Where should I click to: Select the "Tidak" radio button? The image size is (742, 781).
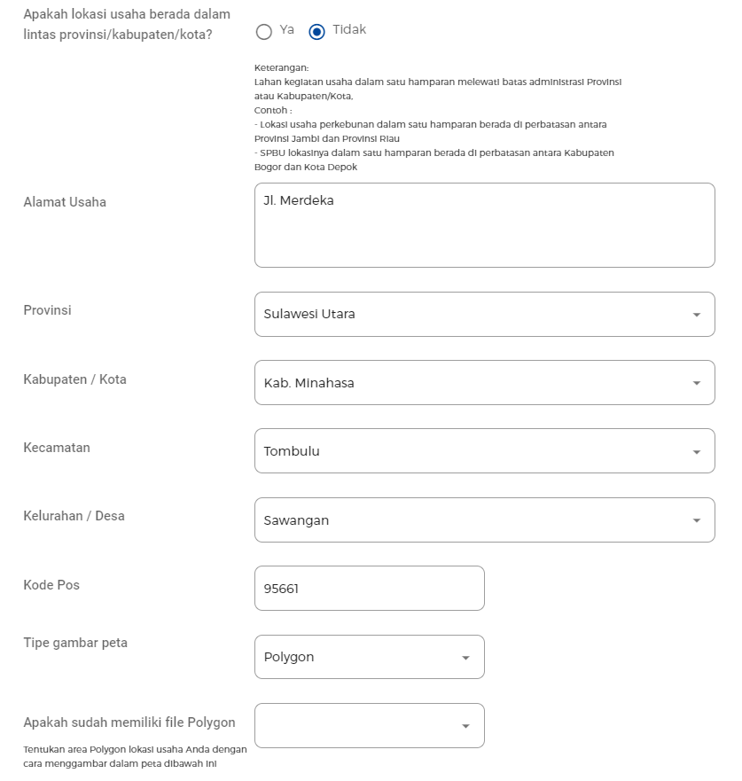pos(316,32)
